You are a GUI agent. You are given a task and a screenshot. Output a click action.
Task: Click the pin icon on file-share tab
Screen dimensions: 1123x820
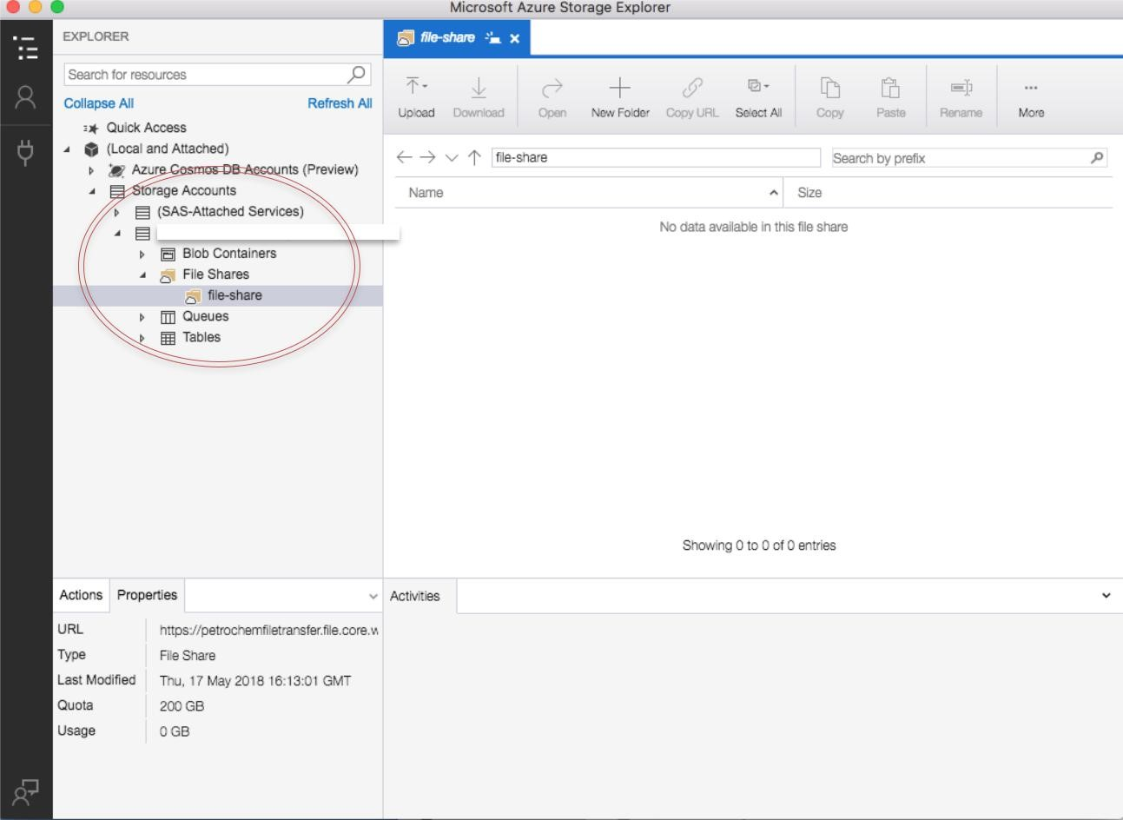click(493, 37)
